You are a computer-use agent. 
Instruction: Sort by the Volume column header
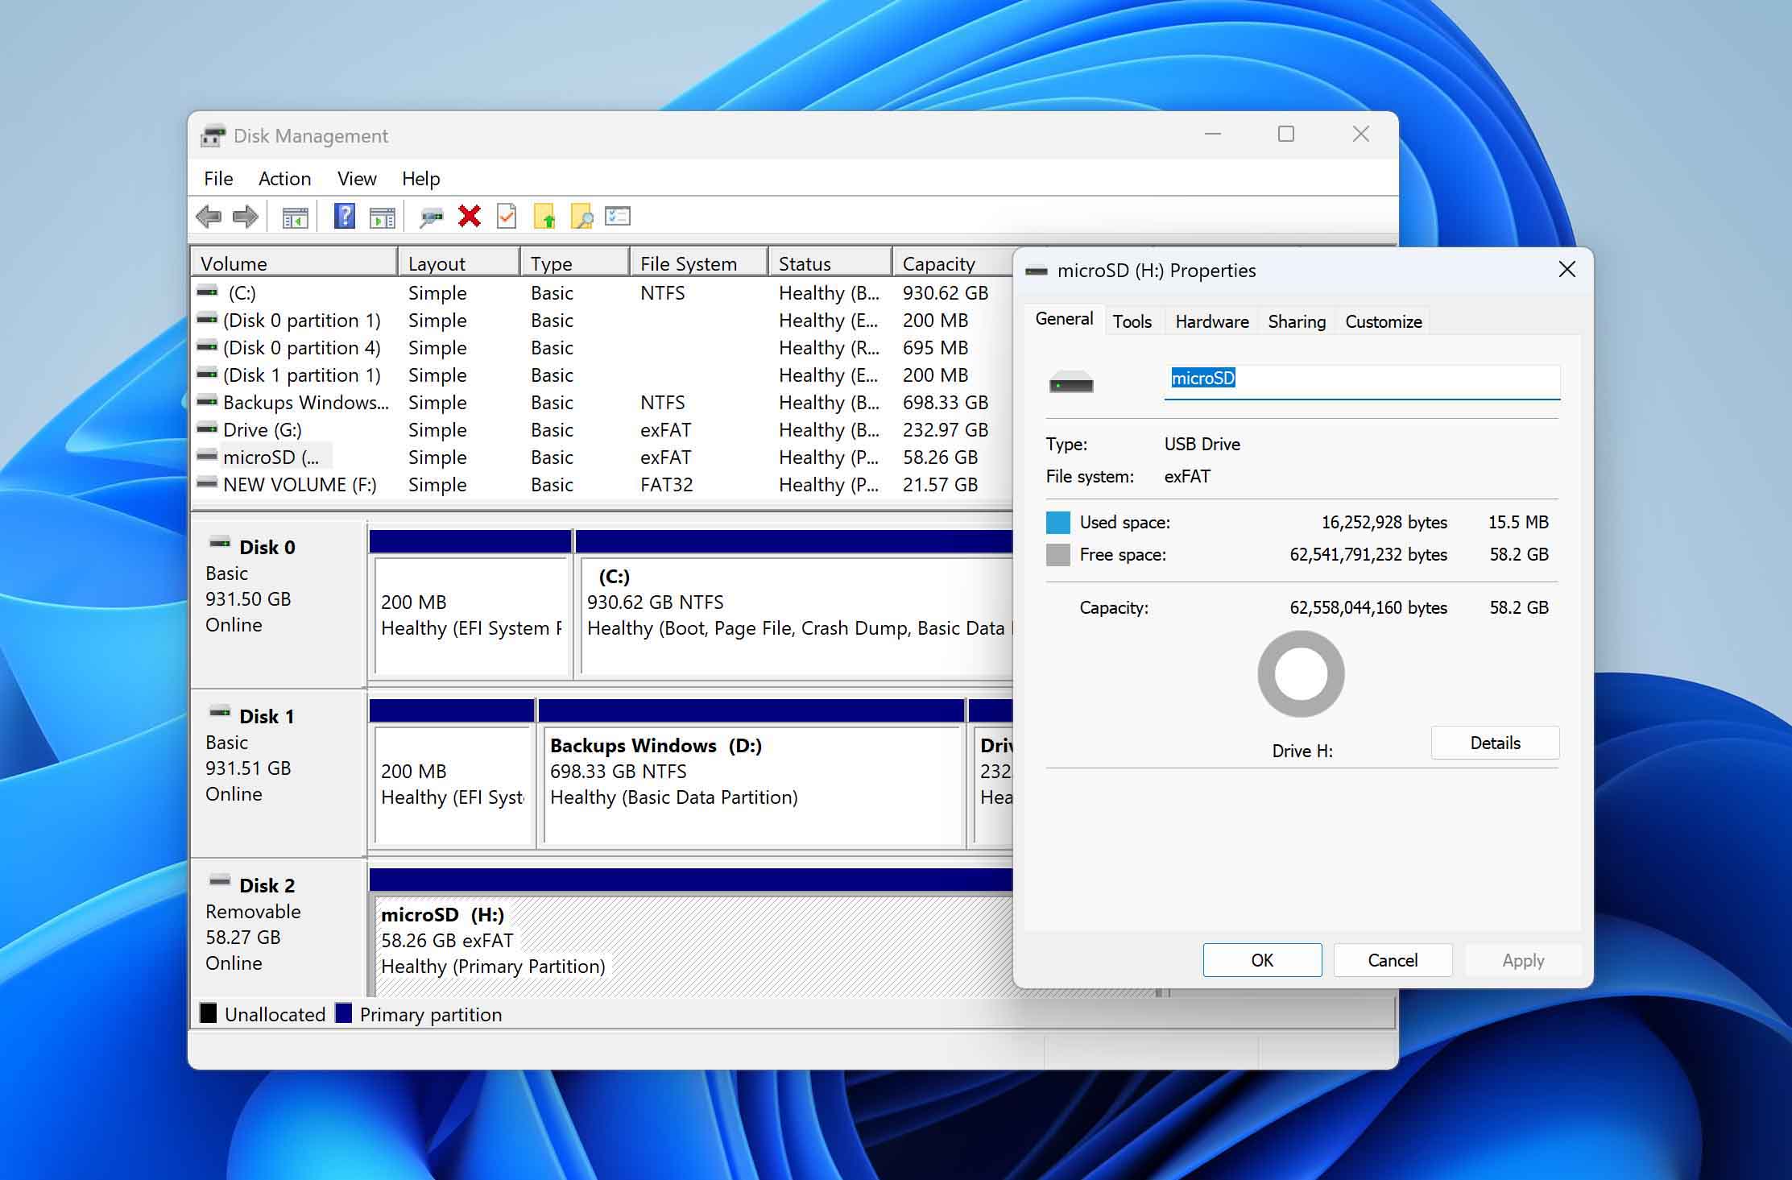tap(294, 263)
